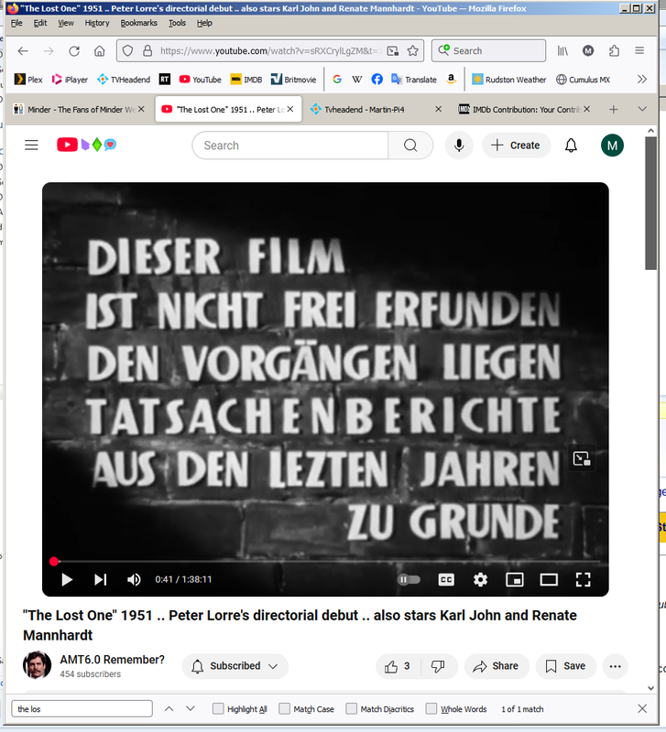Viewport: 666px width, 732px height.
Task: Open the Extensions puzzle-piece icon
Action: coord(614,51)
